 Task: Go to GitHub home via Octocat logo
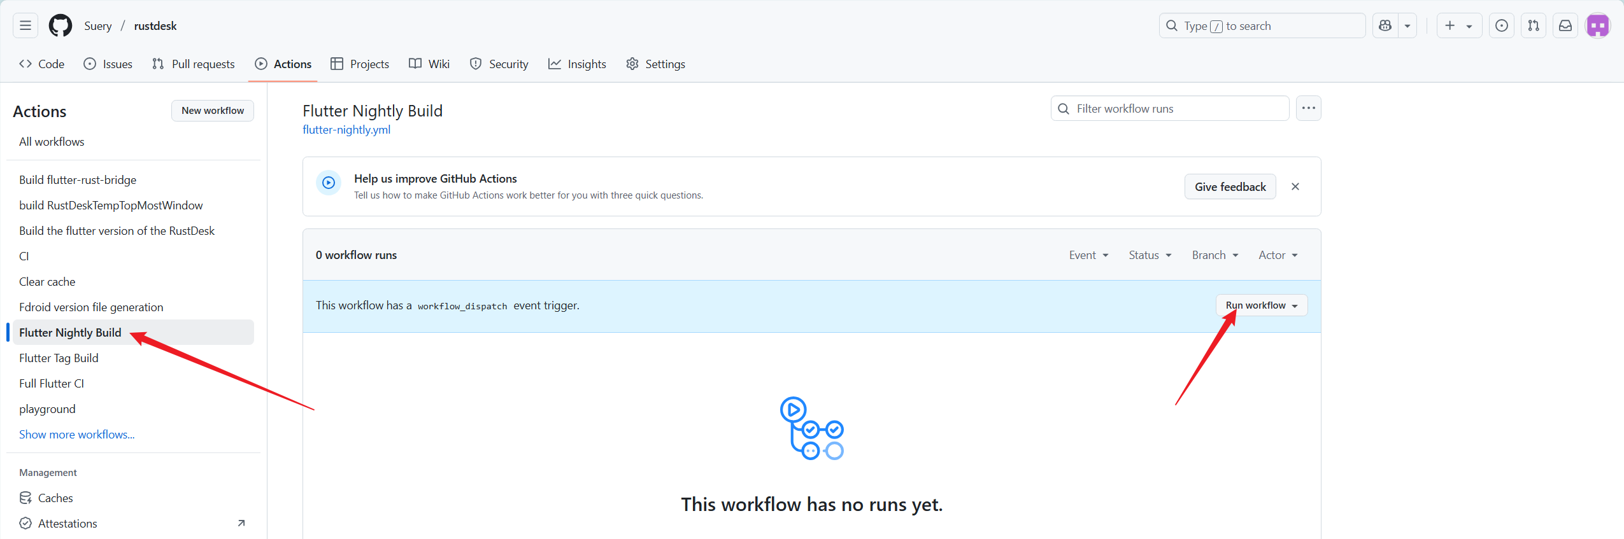tap(61, 25)
